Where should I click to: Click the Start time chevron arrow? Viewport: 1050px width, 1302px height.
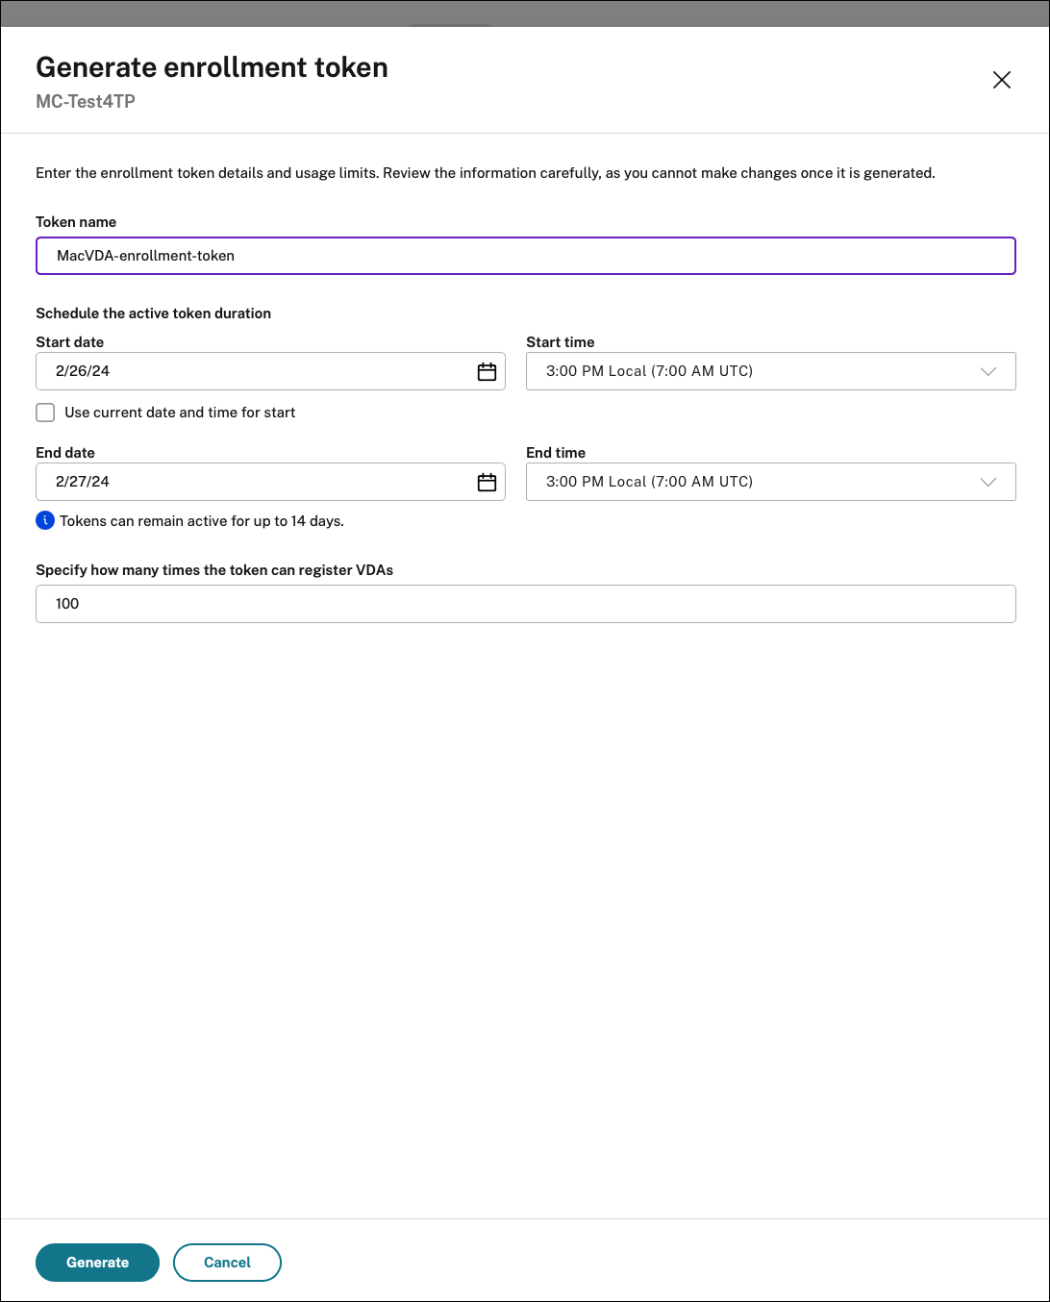point(987,372)
